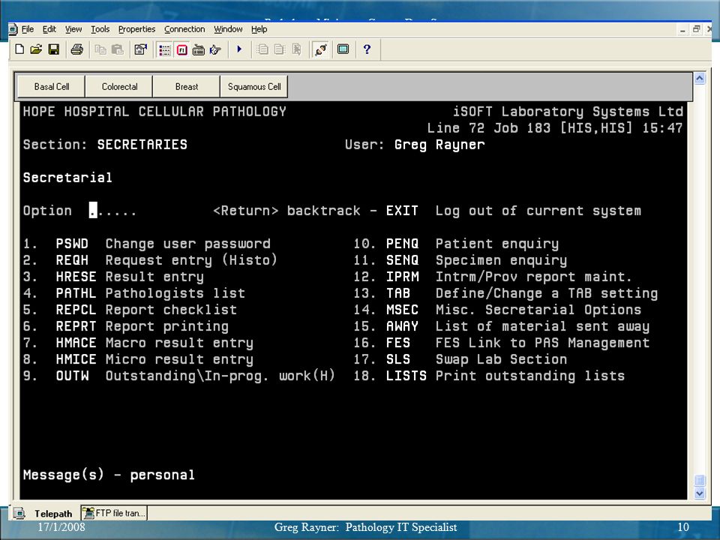
Task: Click the HMACE Macro result entry option
Action: point(138,343)
